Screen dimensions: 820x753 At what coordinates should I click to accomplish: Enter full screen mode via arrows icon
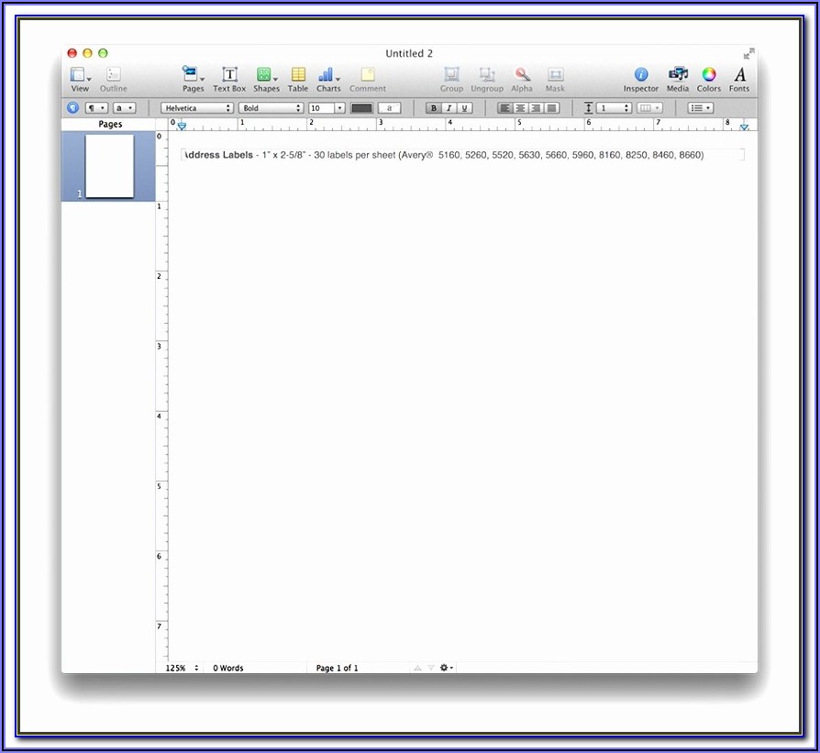pyautogui.click(x=748, y=53)
